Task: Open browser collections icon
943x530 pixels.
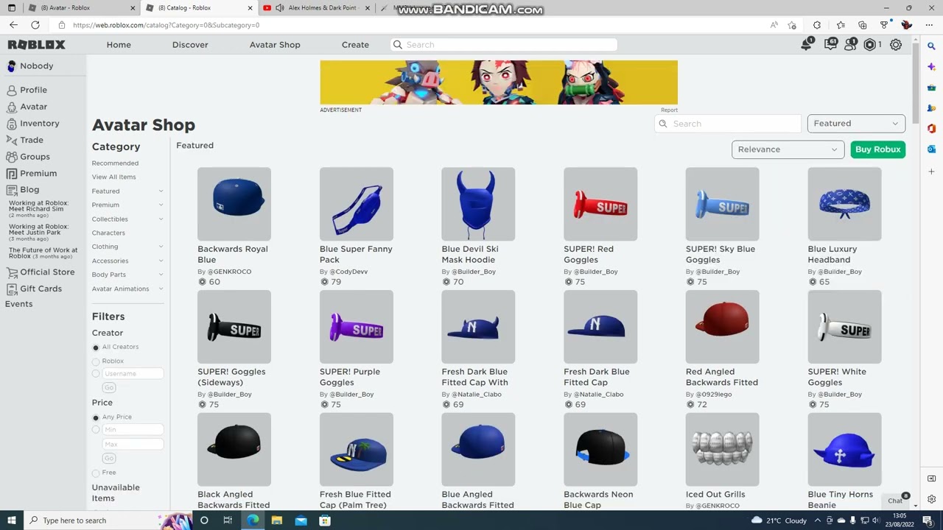Action: 862,25
